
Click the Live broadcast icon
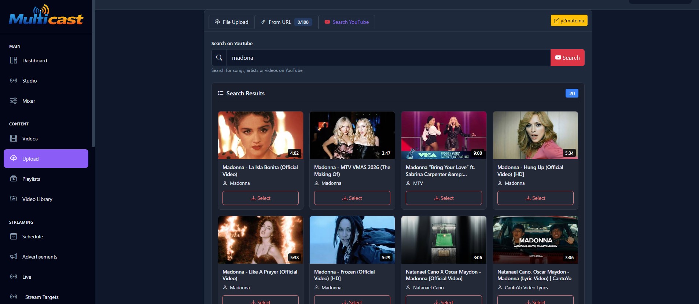coord(14,276)
